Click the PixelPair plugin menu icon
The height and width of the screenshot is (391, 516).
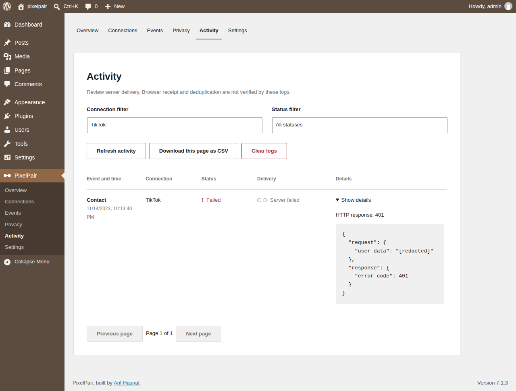click(7, 176)
